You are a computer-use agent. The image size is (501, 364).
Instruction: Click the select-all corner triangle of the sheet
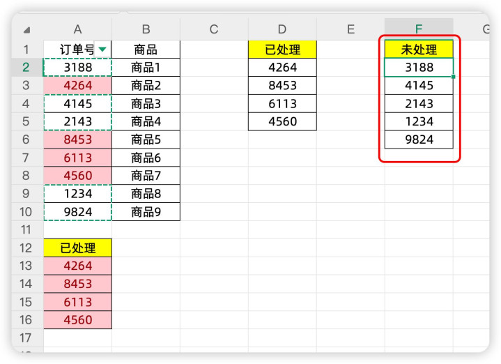click(x=27, y=30)
